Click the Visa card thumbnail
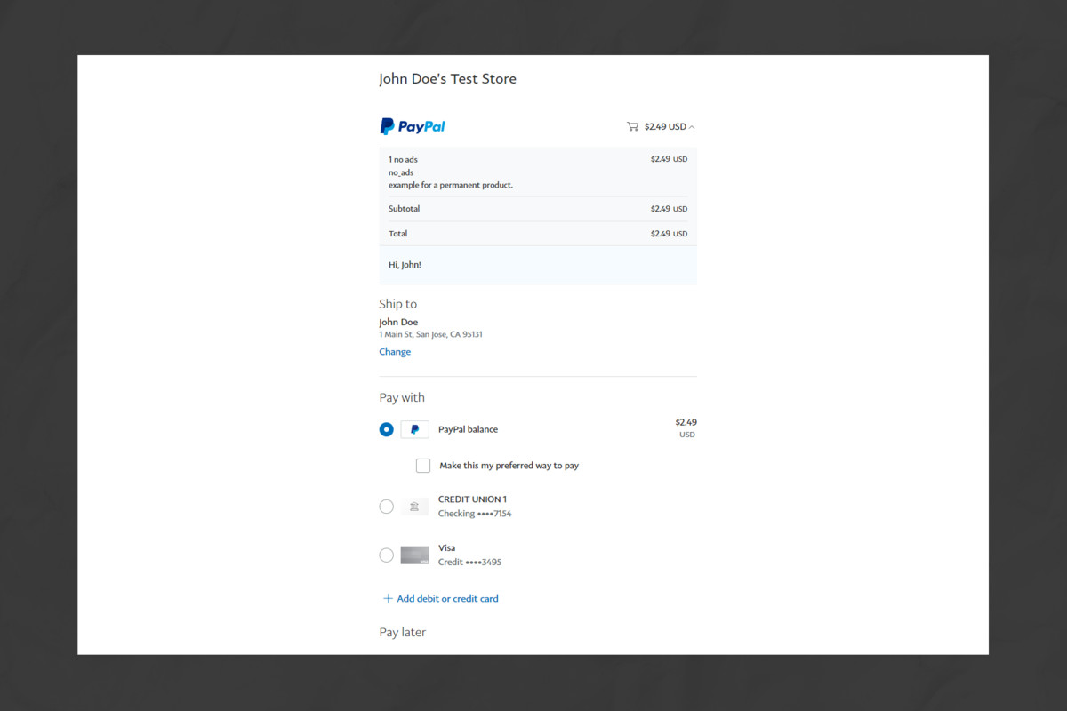The height and width of the screenshot is (711, 1067). coord(414,555)
